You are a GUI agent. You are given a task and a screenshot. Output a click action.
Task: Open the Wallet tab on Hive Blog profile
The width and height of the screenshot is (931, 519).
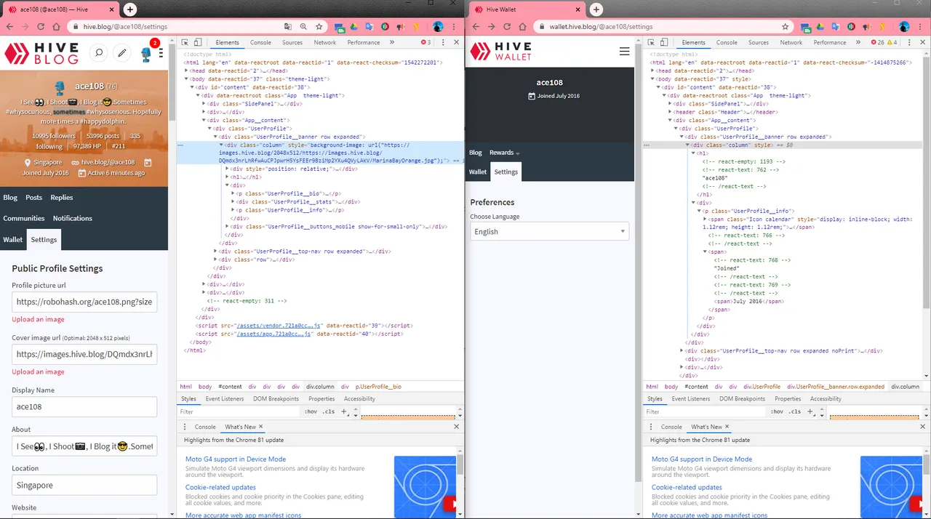(13, 239)
